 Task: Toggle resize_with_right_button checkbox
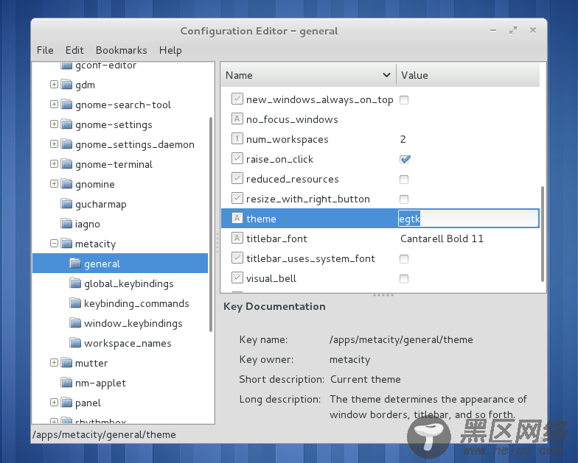click(404, 199)
